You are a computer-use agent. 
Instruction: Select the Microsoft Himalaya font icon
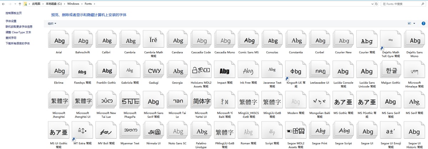pos(414,70)
